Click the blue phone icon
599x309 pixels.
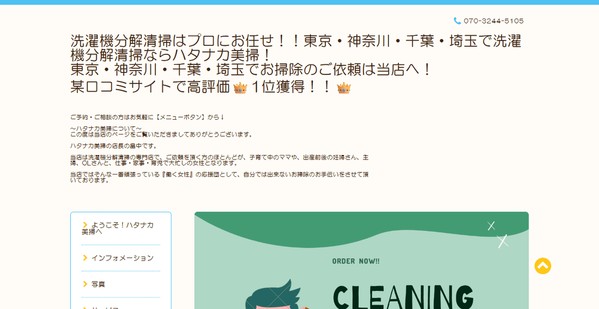coord(457,21)
